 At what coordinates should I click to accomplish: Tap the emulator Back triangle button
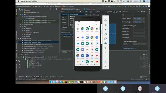coord(106,53)
